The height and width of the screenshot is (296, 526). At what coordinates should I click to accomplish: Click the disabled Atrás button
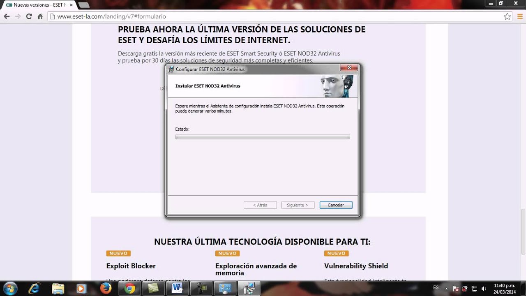point(260,205)
